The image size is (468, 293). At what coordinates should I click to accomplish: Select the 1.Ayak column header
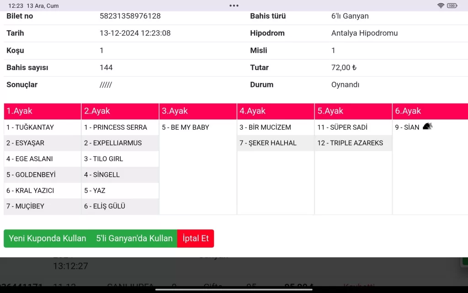(43, 111)
